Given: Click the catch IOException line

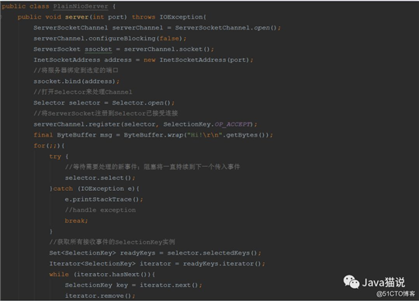Looking at the screenshot, I should 95,189.
